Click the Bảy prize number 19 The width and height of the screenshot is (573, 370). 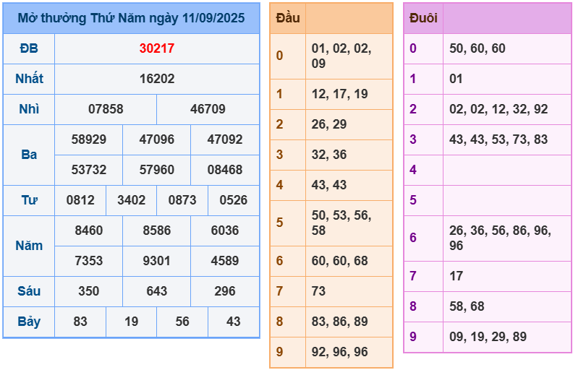[131, 321]
